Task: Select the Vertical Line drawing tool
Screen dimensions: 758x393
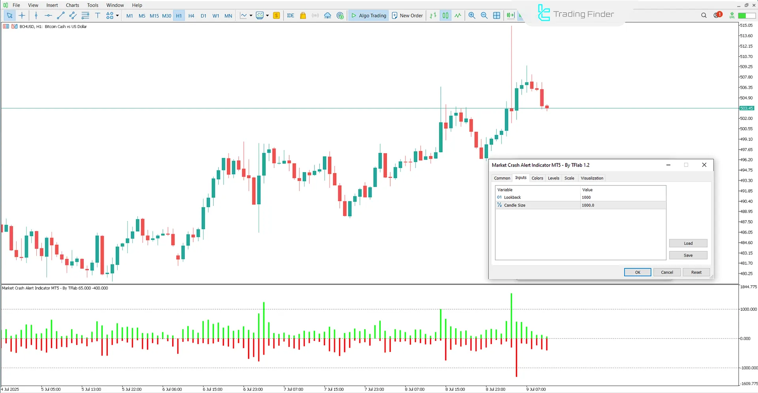Action: click(36, 15)
